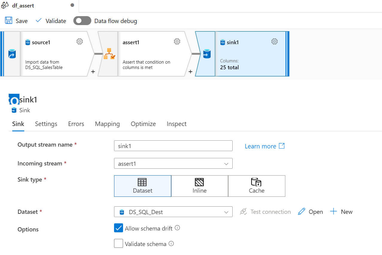Add transformation after source1 with plus
The height and width of the screenshot is (255, 382).
(93, 72)
